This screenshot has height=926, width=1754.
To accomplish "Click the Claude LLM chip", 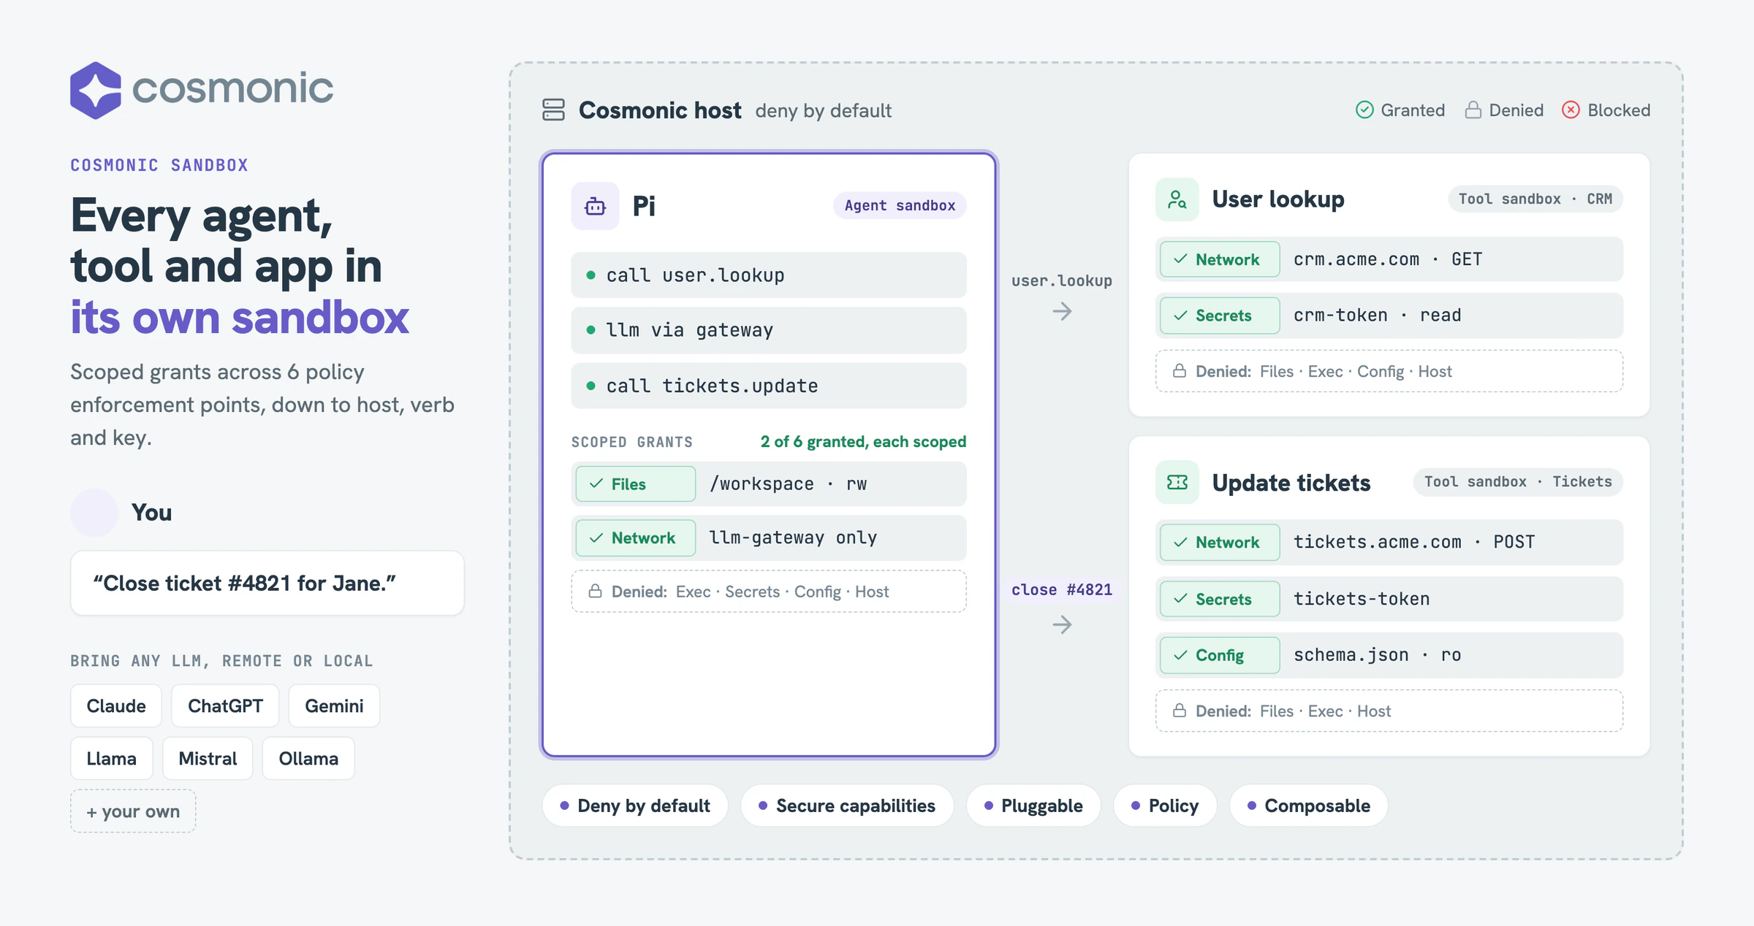I will coord(116,706).
